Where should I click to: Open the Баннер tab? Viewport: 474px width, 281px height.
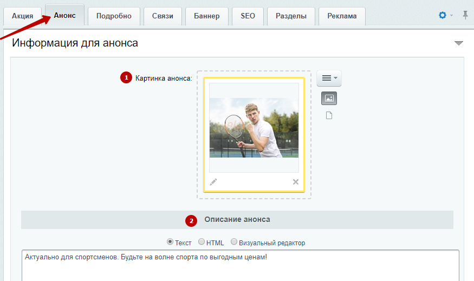pos(207,16)
